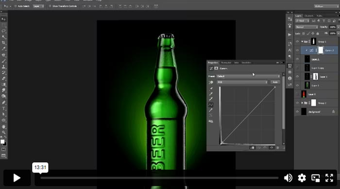Show the Layer 0 layer
The height and width of the screenshot is (189, 340).
(297, 94)
